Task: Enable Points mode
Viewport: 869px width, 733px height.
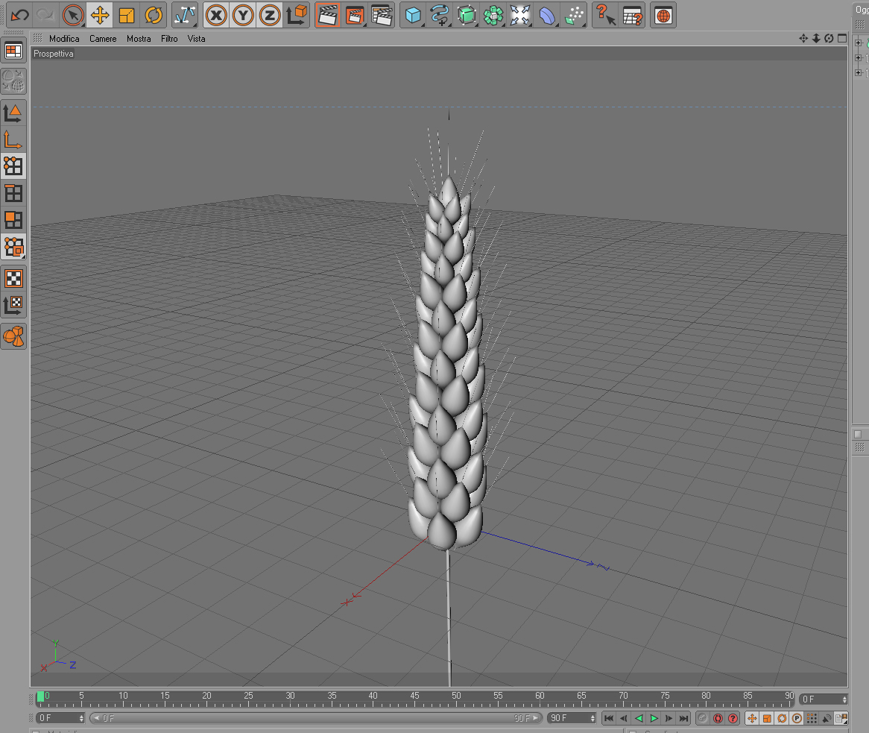Action: (13, 166)
